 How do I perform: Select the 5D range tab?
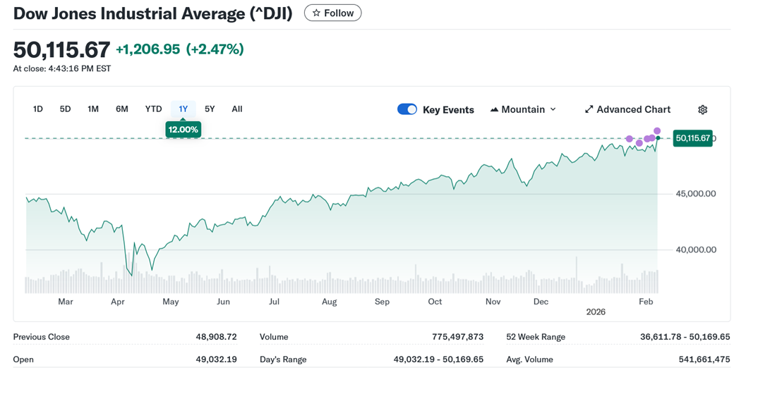(66, 109)
